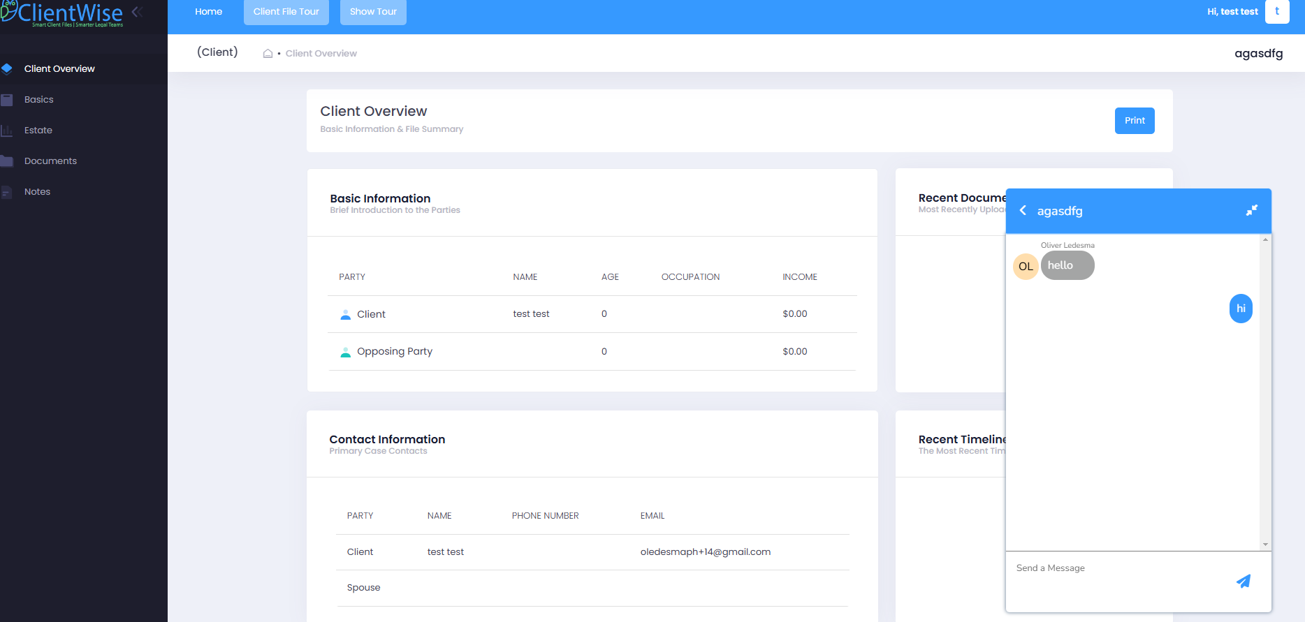Click the Opposing Party row label
This screenshot has height=622, width=1305.
(x=395, y=352)
